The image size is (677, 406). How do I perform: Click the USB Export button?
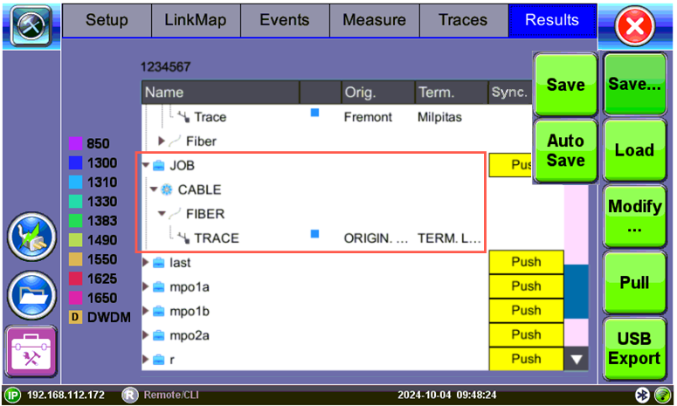[x=634, y=348]
